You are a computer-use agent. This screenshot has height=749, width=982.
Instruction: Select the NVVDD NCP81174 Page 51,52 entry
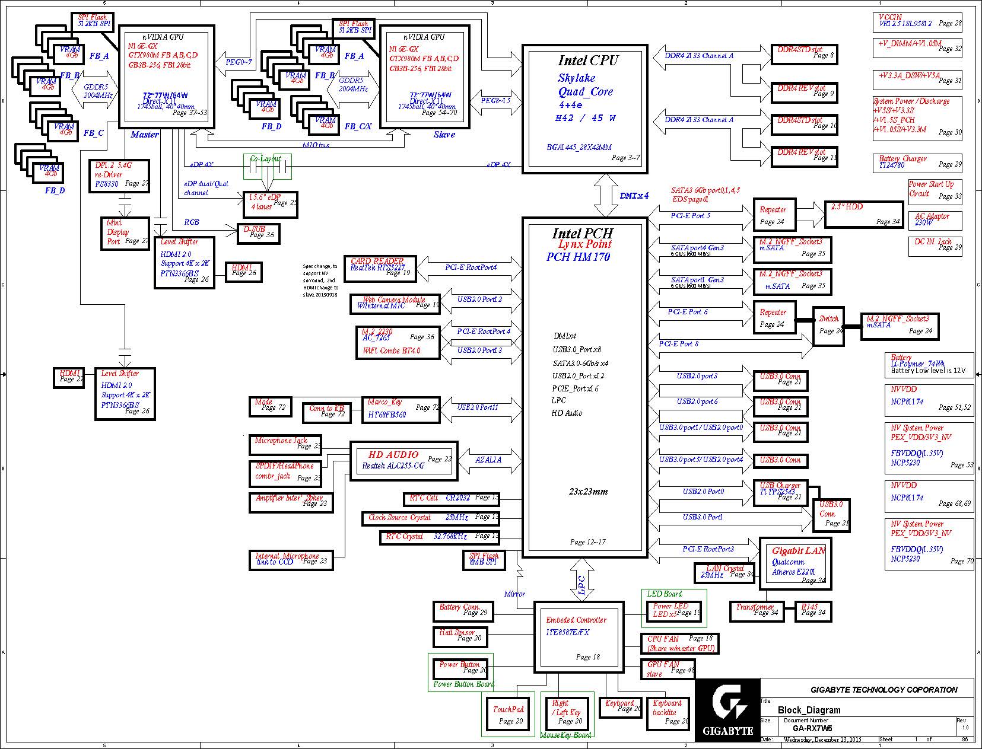click(929, 399)
